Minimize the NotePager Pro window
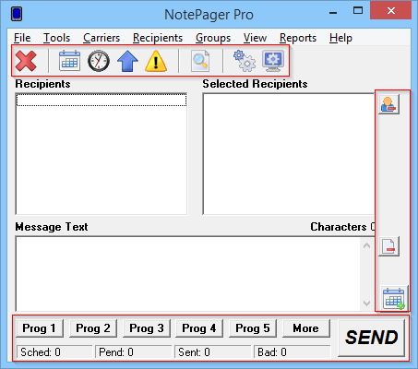 (333, 12)
